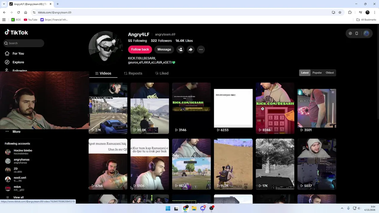Screen dimensions: 379x213
Task: Click the TikTok coins icon in top pill
Action: click(350, 33)
